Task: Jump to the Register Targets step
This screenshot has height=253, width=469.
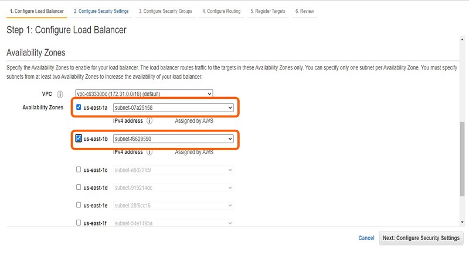Action: [269, 11]
